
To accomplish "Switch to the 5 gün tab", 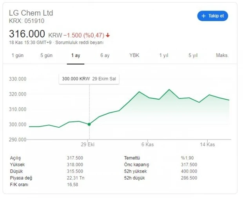I will [x=46, y=55].
